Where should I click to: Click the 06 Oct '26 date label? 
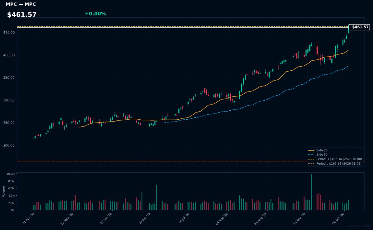click(x=338, y=219)
